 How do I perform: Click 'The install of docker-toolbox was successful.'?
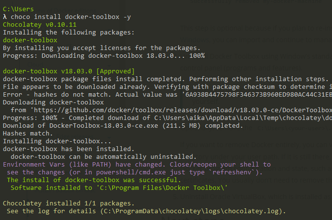(94, 180)
